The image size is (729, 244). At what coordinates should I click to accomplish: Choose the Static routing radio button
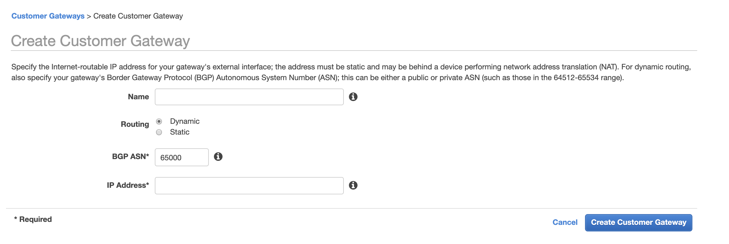click(159, 132)
